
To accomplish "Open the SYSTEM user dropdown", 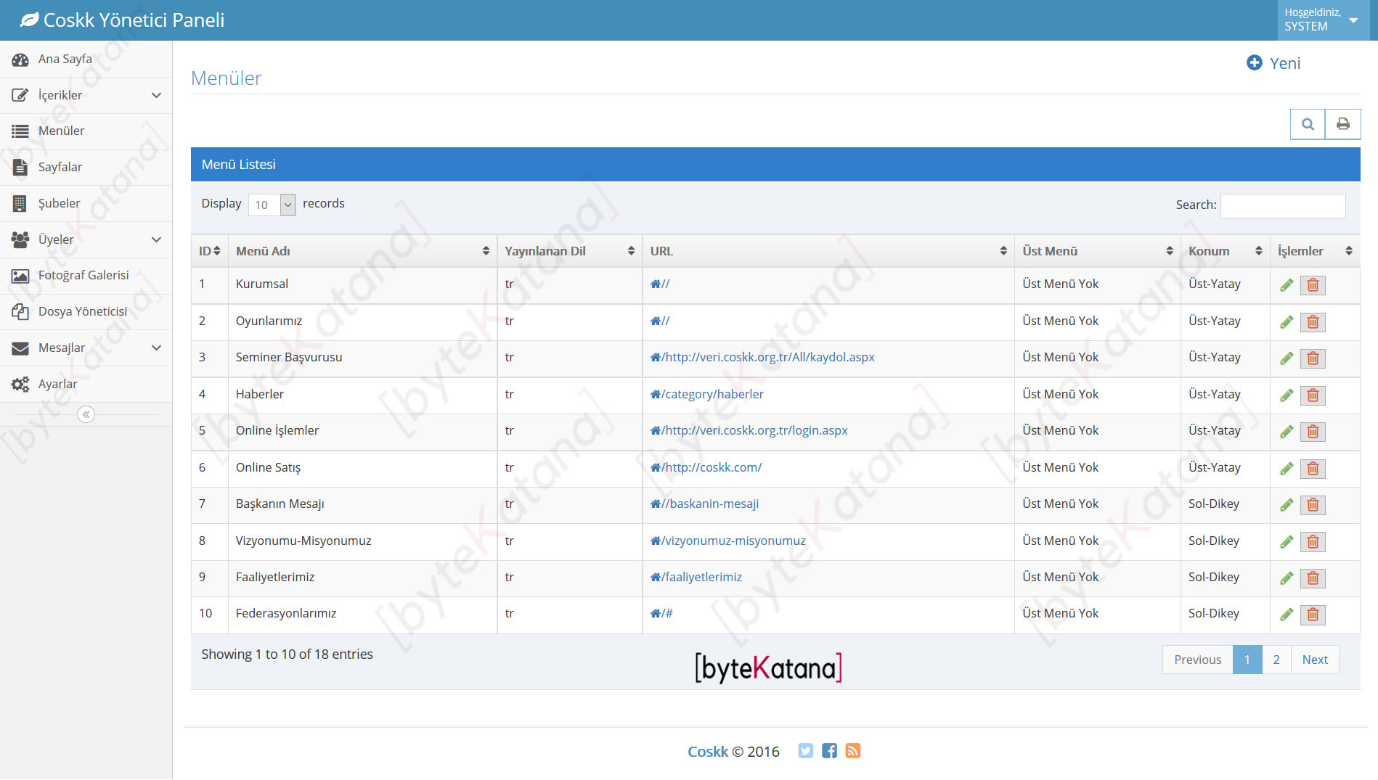I will click(1321, 20).
